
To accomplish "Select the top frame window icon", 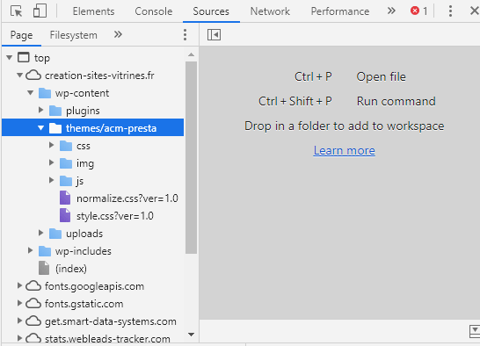I will 24,57.
